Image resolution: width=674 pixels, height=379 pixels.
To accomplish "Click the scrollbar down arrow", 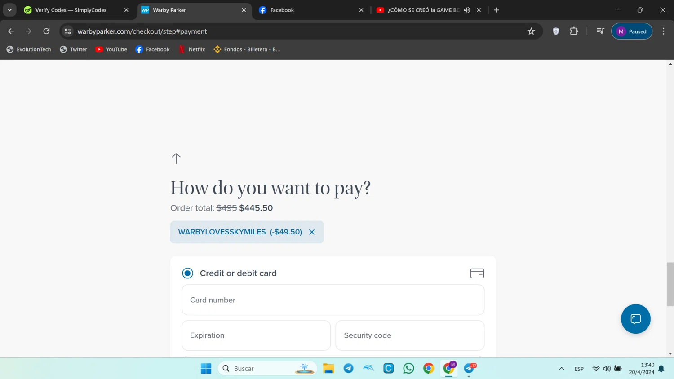I will click(x=670, y=353).
